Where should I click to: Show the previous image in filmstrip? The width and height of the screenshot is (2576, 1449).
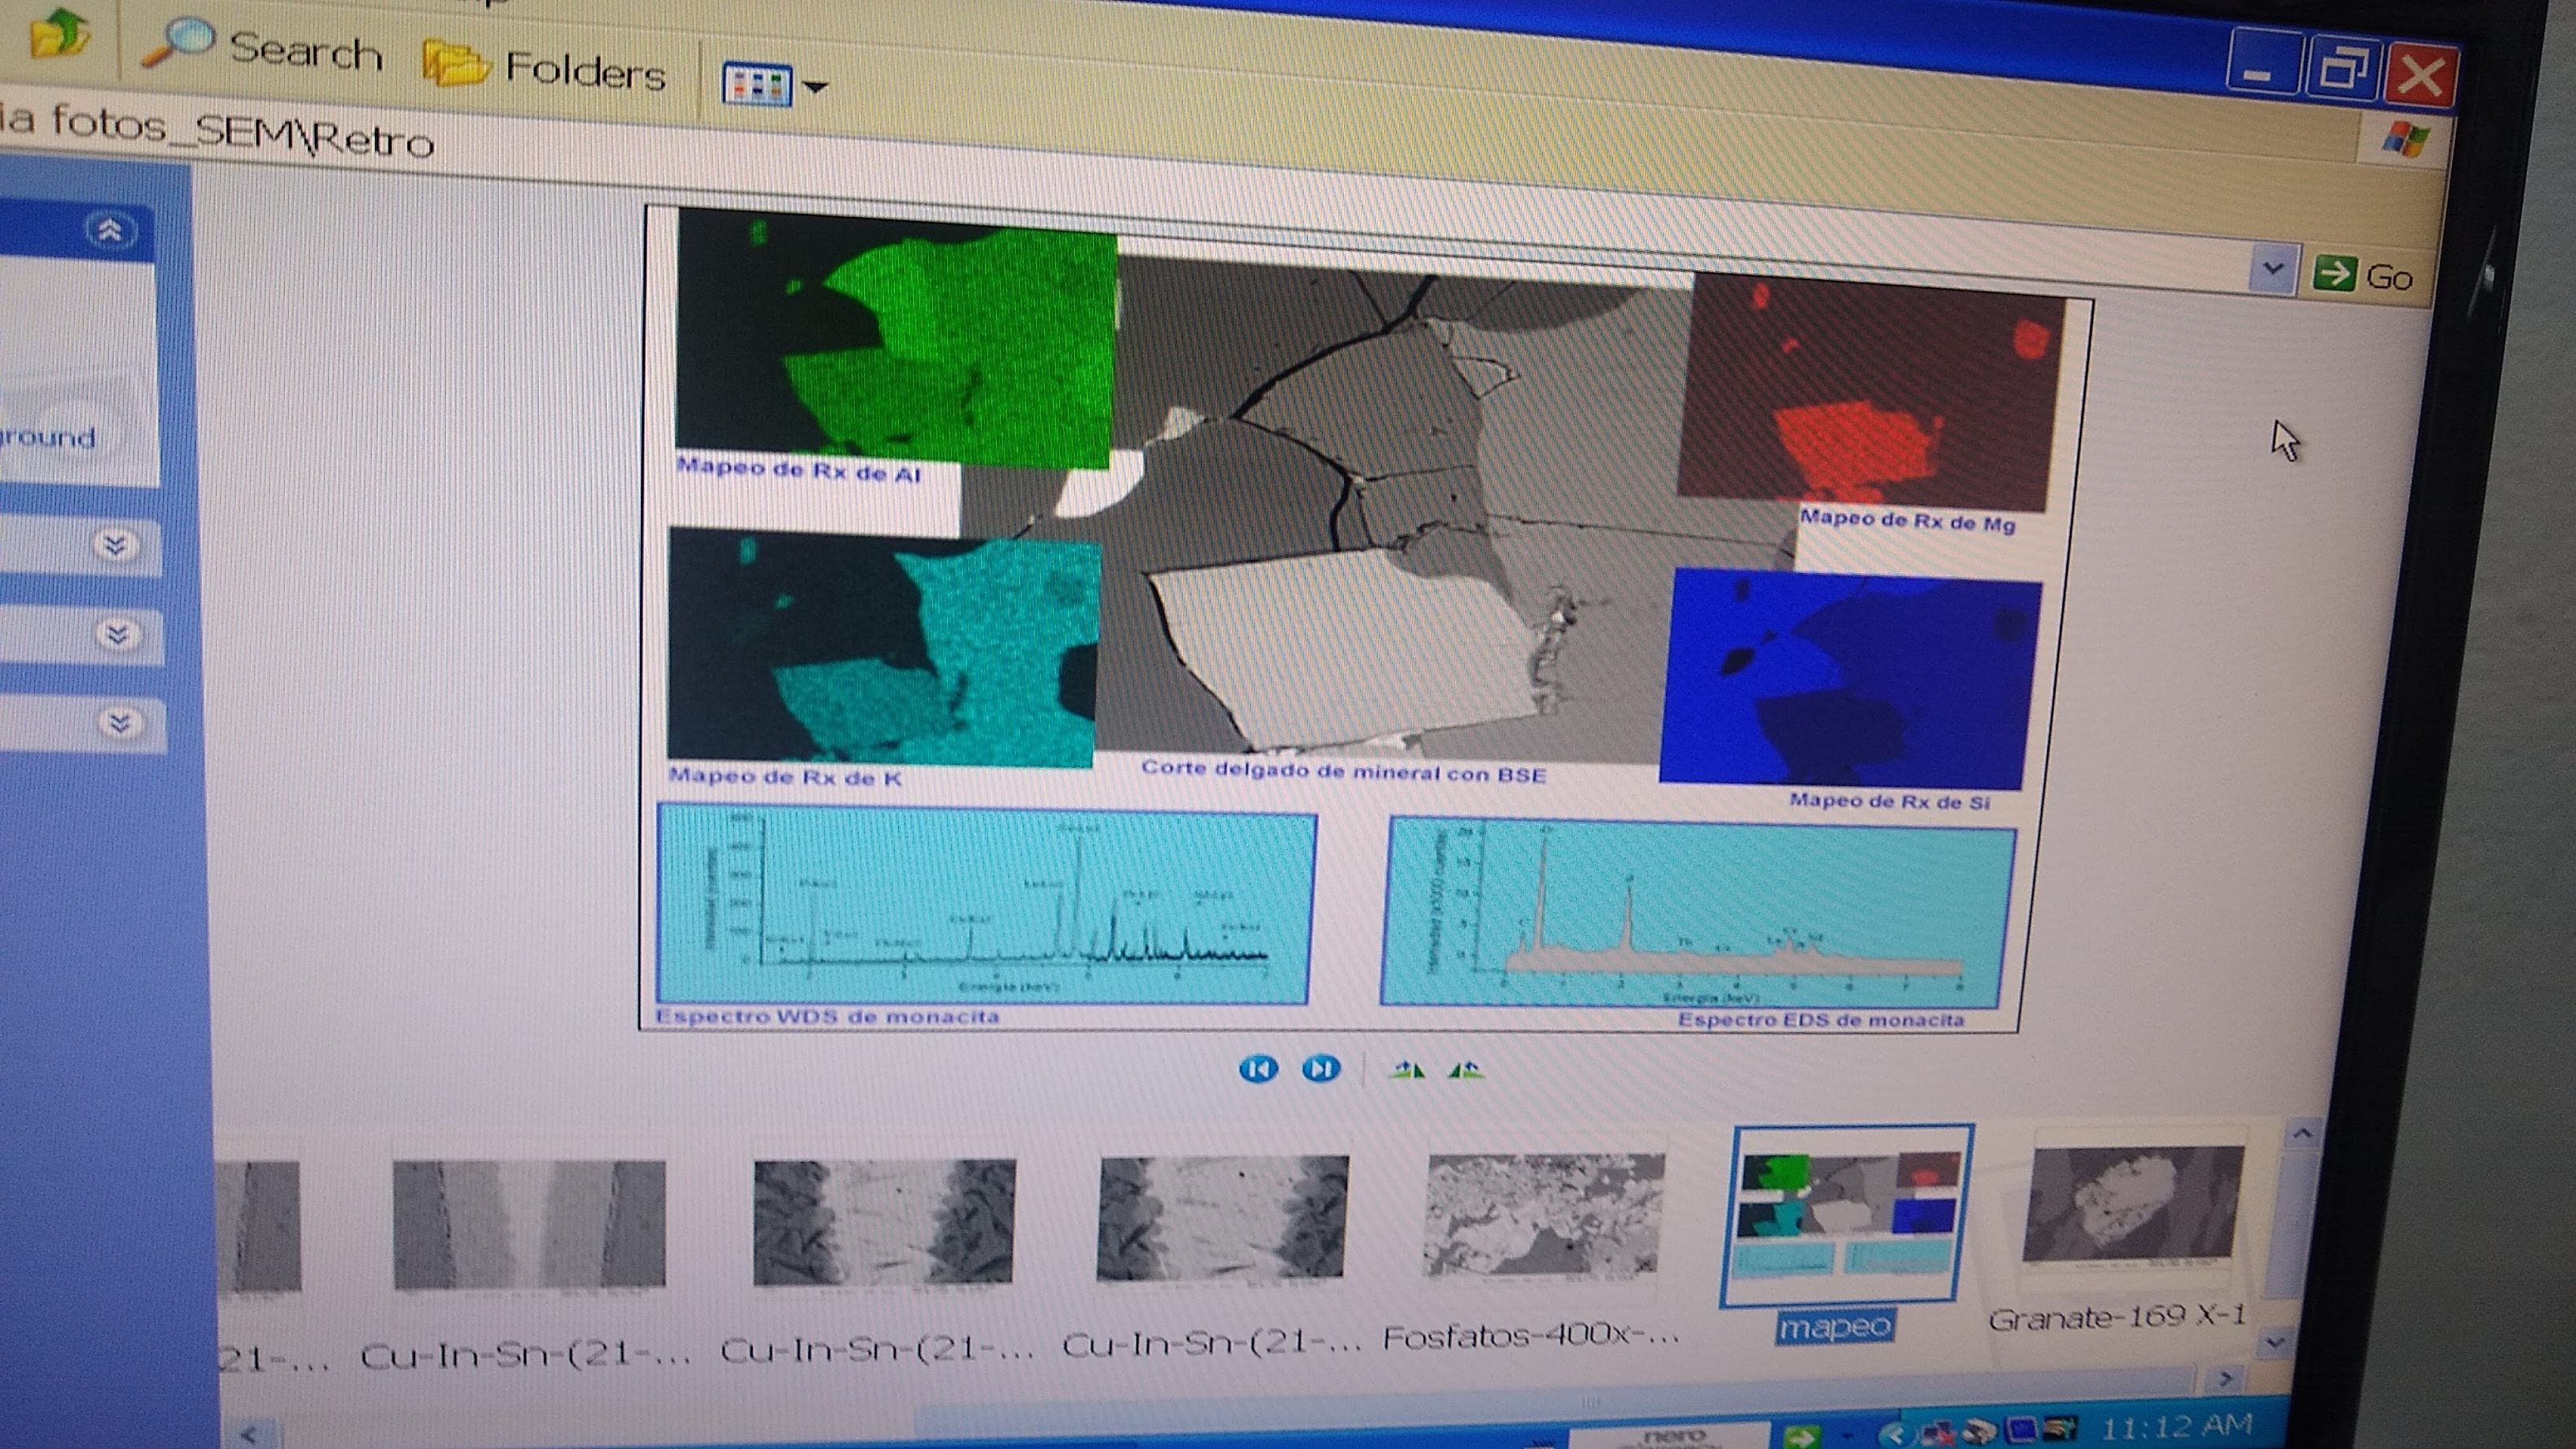[1257, 1069]
